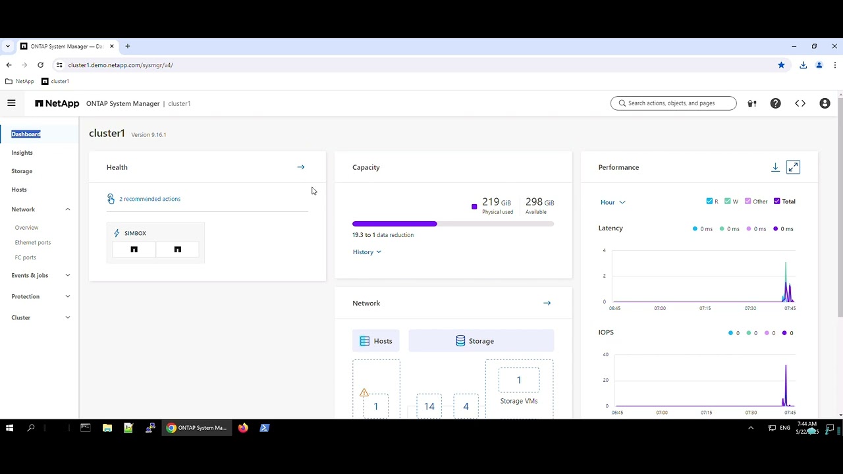
Task: Click the NetApp logo in header
Action: point(57,103)
